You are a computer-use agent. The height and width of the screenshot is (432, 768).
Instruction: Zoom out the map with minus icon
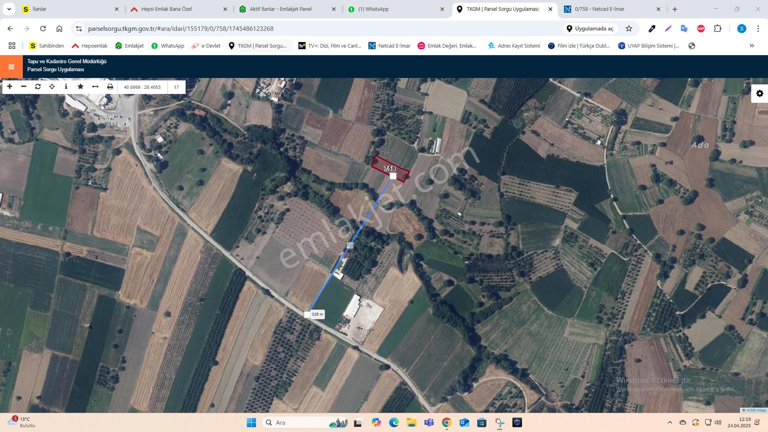click(24, 87)
